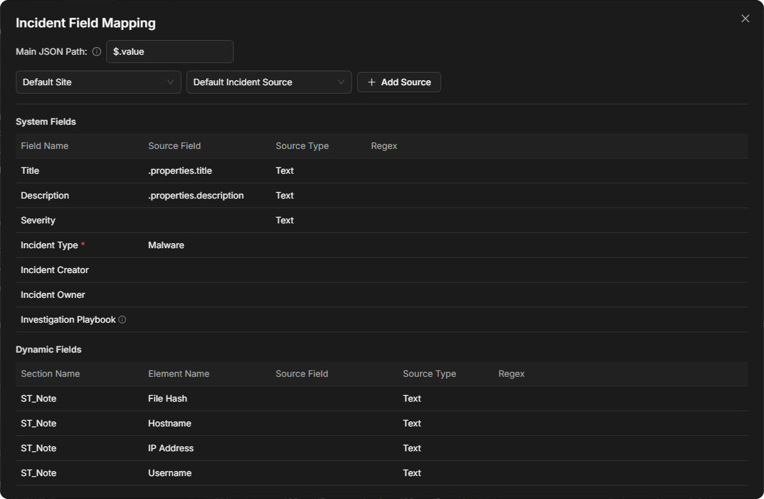Screen dimensions: 764x499
Task: Click the Add Source button
Action: click(399, 82)
